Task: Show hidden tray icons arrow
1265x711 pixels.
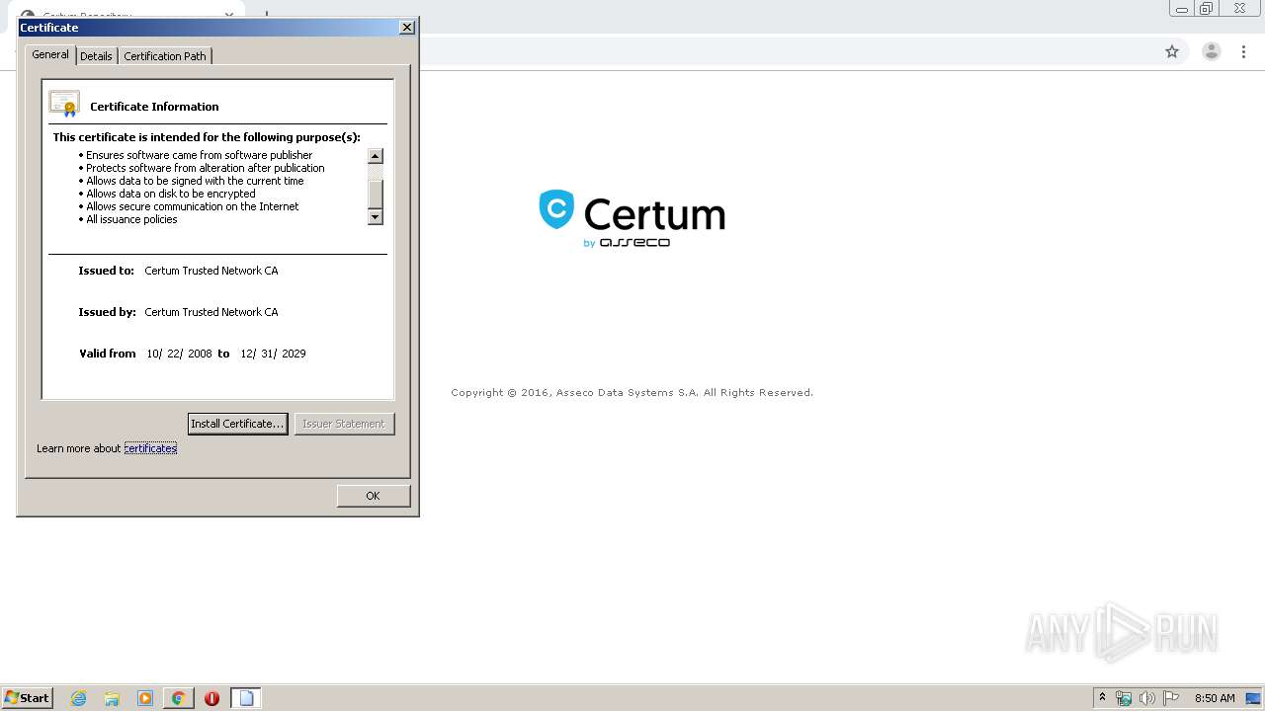Action: click(x=1102, y=697)
